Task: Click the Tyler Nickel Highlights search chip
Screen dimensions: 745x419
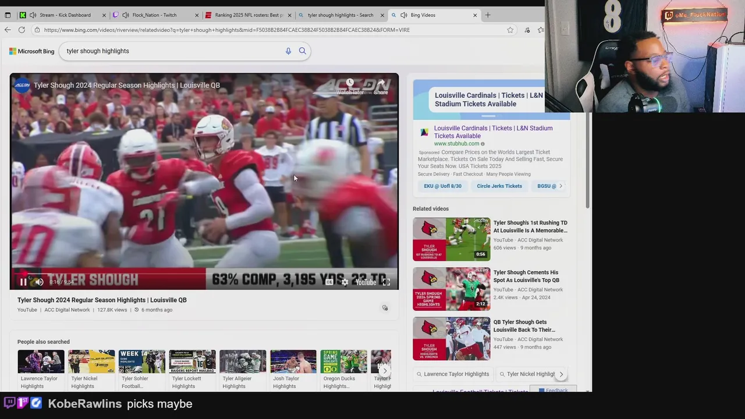Action: (527, 374)
